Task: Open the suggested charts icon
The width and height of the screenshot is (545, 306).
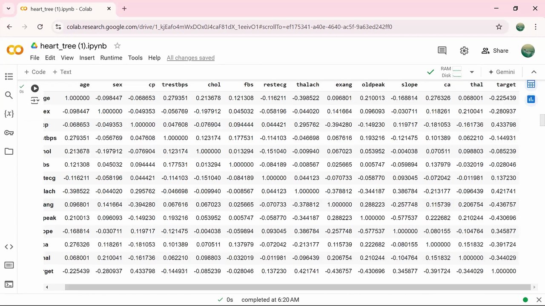Action: point(531,99)
